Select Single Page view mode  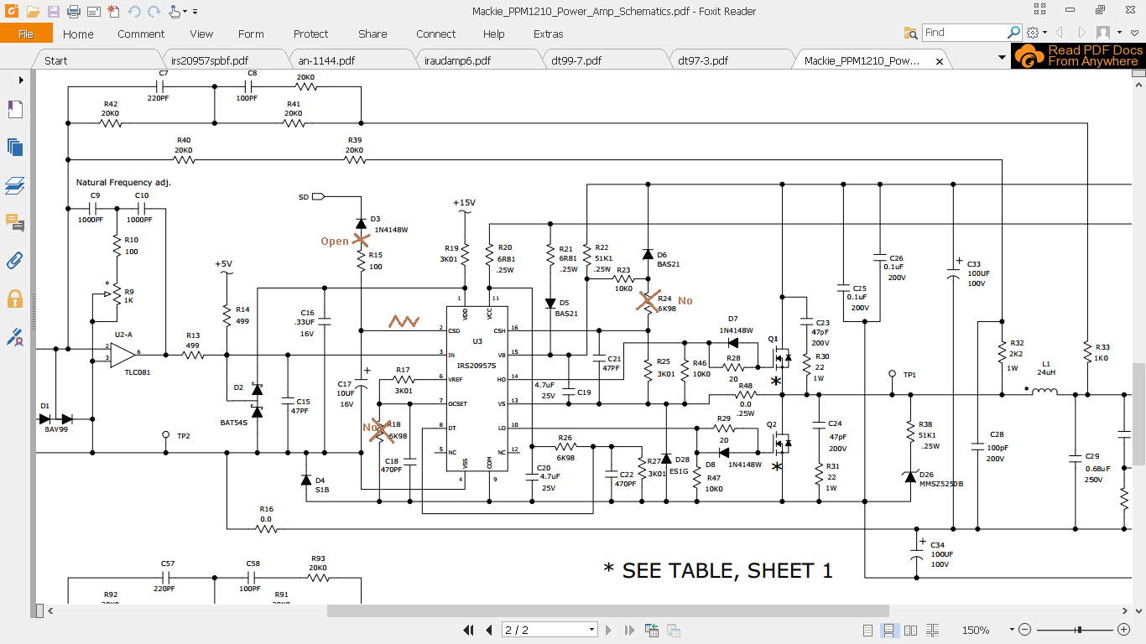pos(868,630)
